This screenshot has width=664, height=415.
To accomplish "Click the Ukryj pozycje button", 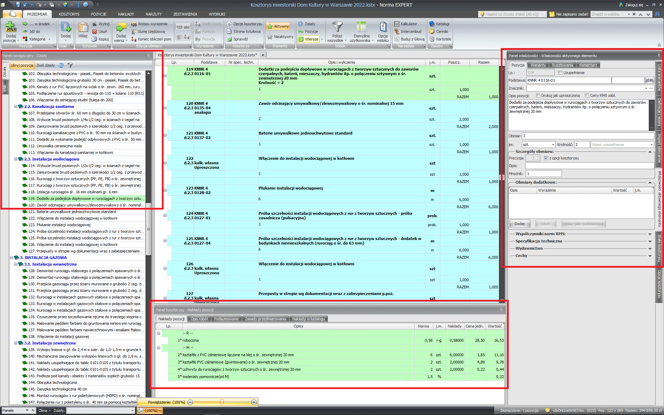I will (x=22, y=65).
